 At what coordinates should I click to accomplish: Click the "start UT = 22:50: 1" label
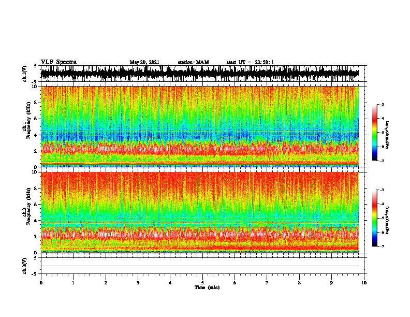[x=250, y=62]
